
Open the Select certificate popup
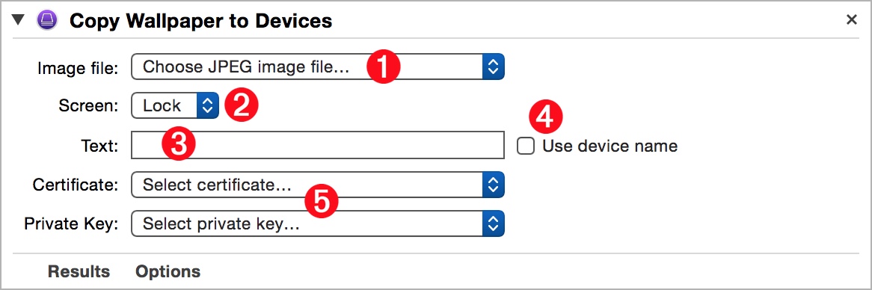318,185
